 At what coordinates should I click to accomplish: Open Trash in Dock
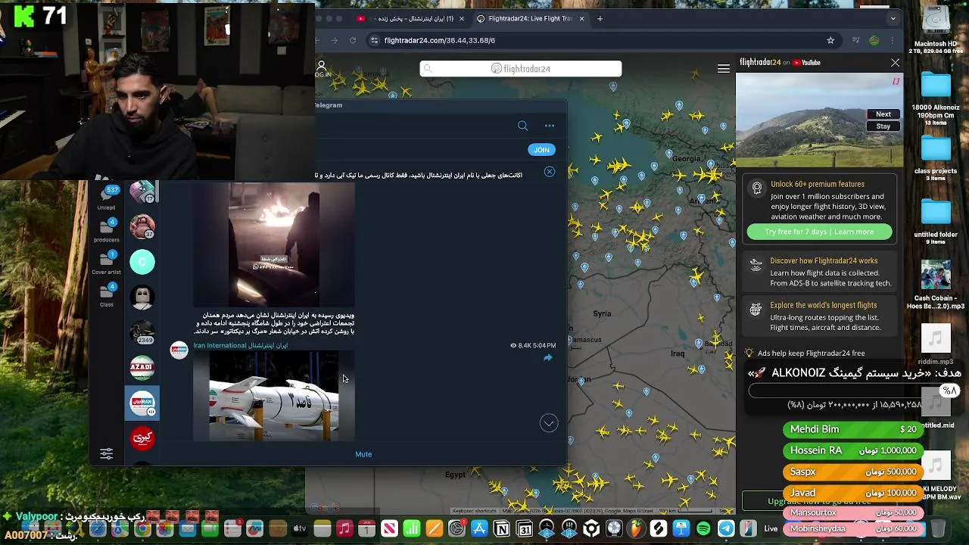tap(937, 528)
